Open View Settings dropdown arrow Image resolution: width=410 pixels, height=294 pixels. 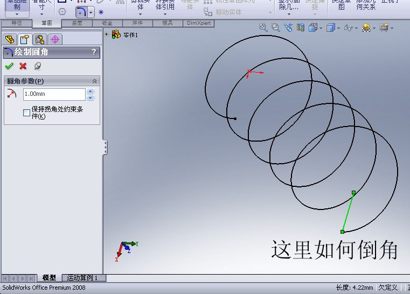coord(392,28)
